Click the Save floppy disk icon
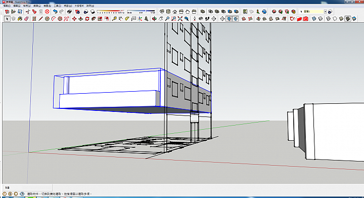 (20, 11)
